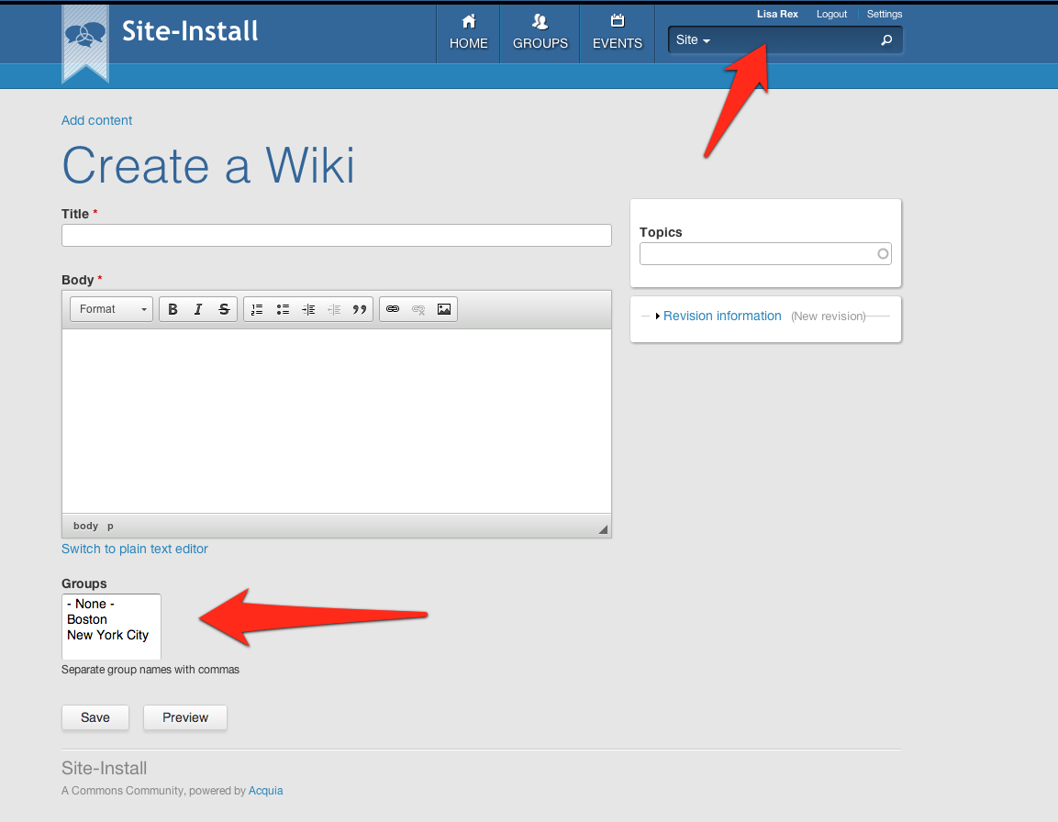
Task: Click the p element path label
Action: [x=110, y=526]
